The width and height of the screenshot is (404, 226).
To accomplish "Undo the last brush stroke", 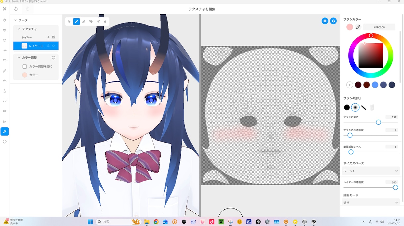I will 16,9.
